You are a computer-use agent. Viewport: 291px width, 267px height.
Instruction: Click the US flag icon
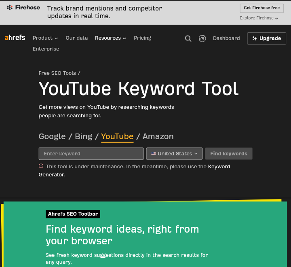click(154, 153)
